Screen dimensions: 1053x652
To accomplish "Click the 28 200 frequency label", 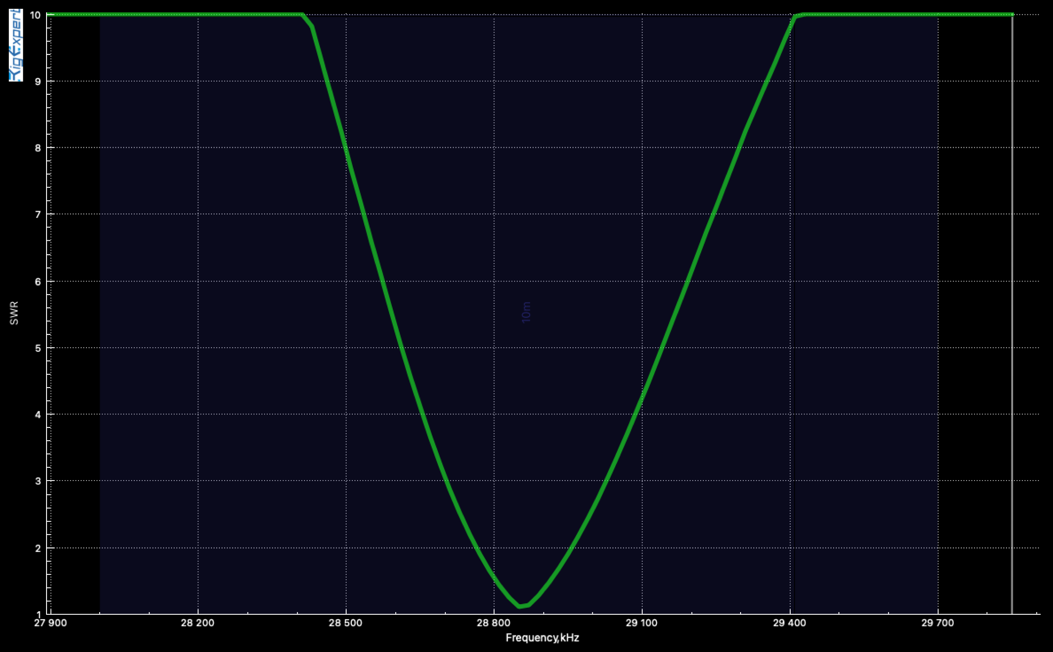I will [197, 623].
